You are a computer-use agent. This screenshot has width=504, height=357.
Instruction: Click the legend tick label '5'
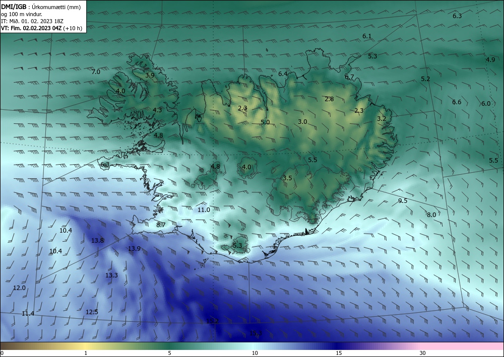pyautogui.click(x=169, y=353)
